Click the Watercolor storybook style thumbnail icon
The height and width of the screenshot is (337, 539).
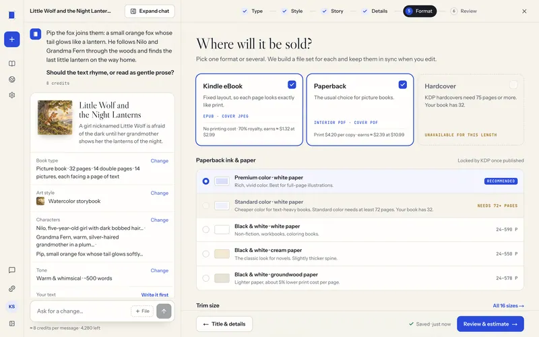[x=40, y=201]
